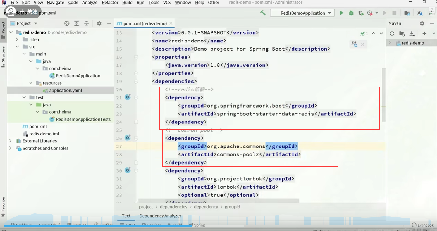The width and height of the screenshot is (437, 231).
Task: Open the Build menu
Action: coord(127,3)
